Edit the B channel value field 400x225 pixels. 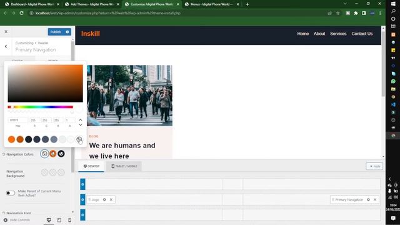[x=58, y=120]
